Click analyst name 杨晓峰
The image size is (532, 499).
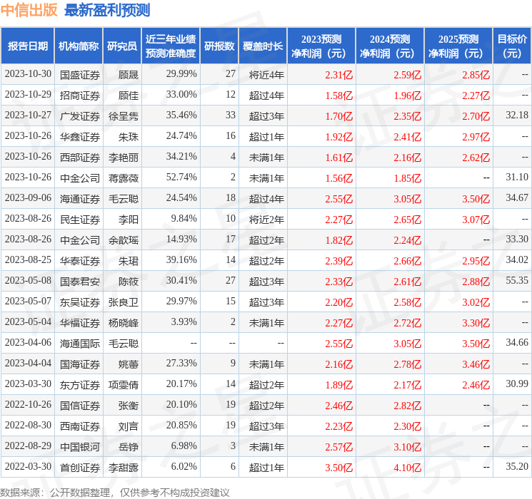[124, 322]
